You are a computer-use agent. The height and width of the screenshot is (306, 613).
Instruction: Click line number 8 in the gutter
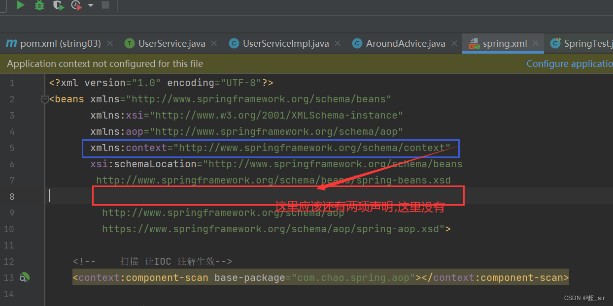tap(12, 196)
